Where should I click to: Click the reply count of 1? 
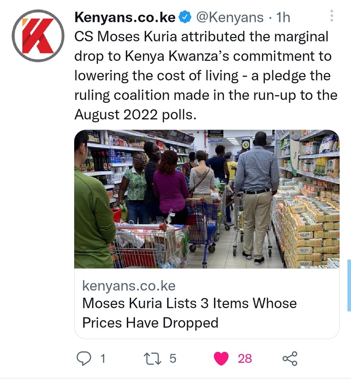coord(103,359)
